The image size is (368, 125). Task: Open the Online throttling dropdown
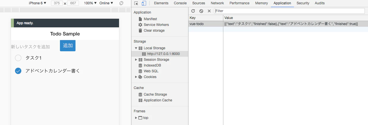[x=106, y=3]
